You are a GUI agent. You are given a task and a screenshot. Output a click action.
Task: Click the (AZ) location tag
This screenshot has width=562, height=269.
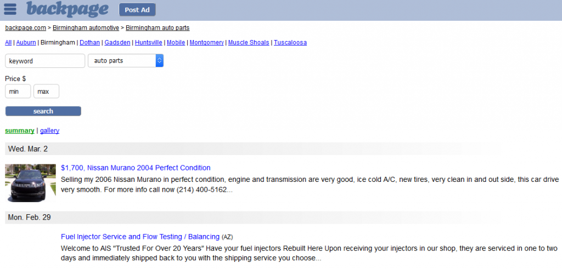[x=227, y=237]
